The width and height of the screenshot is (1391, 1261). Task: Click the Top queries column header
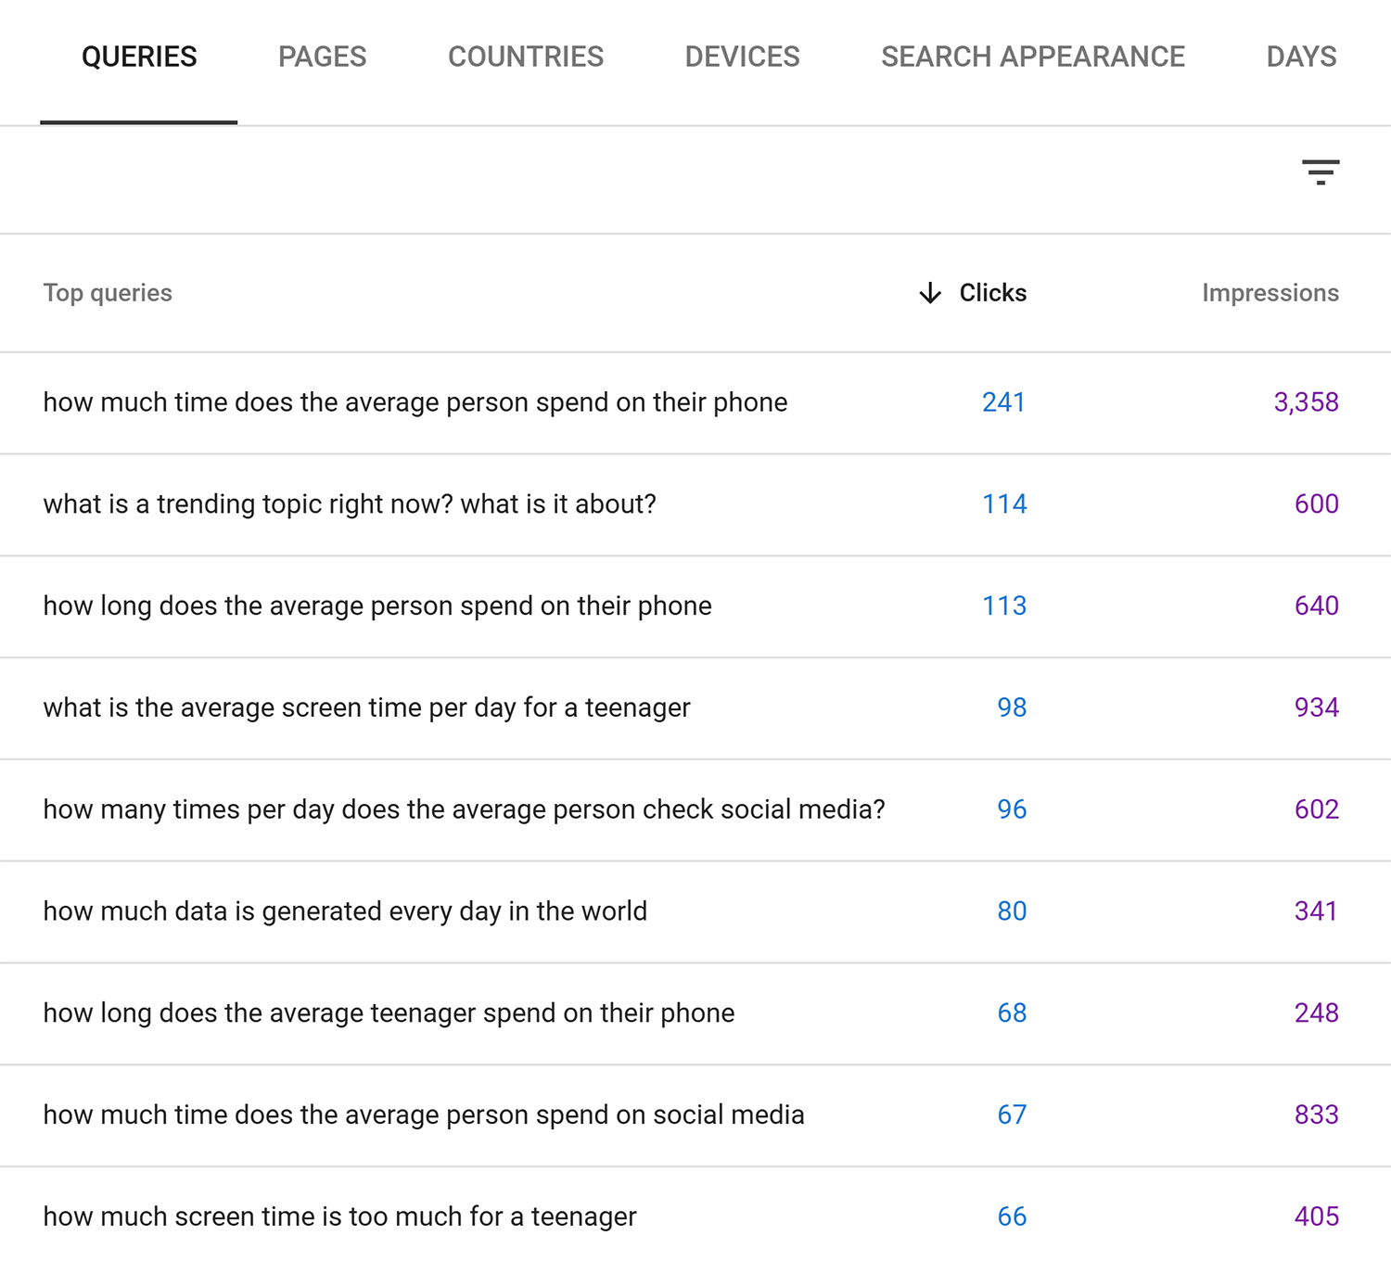[108, 293]
